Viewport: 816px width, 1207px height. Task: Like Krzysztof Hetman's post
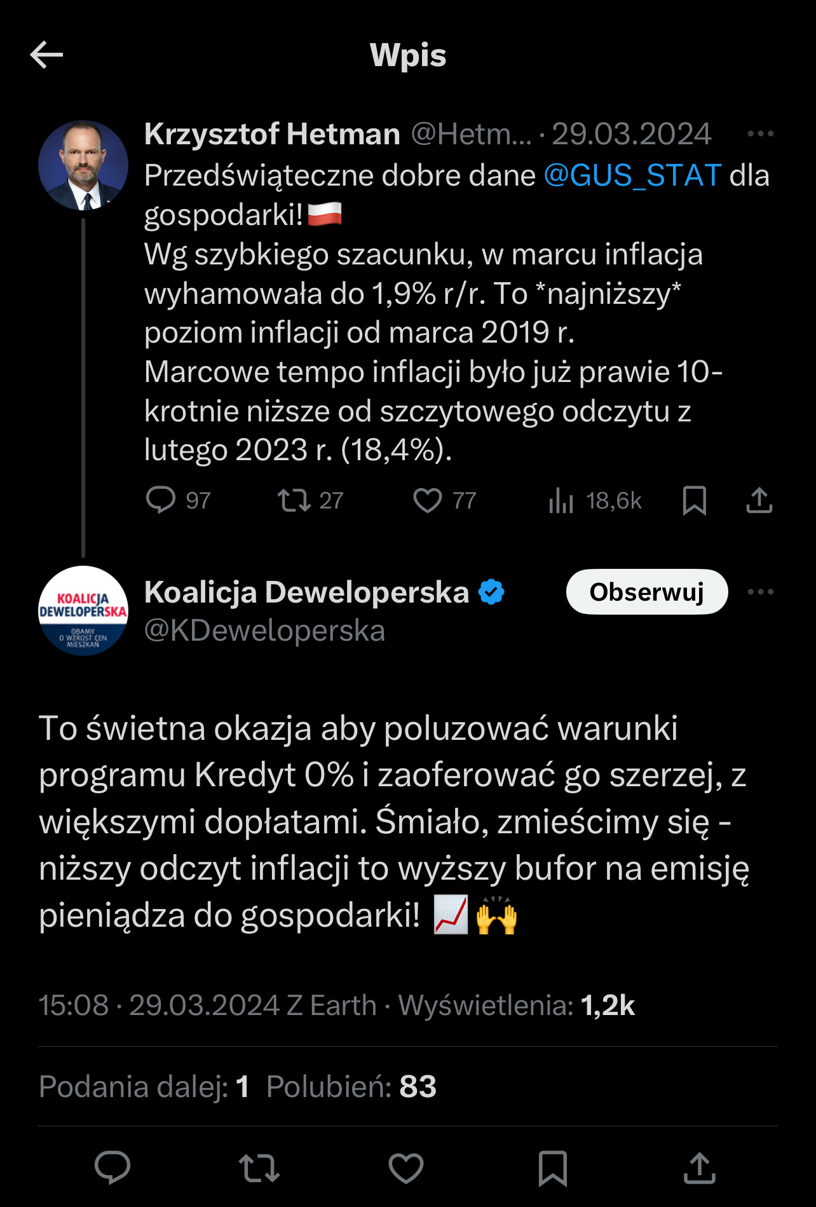[x=428, y=500]
